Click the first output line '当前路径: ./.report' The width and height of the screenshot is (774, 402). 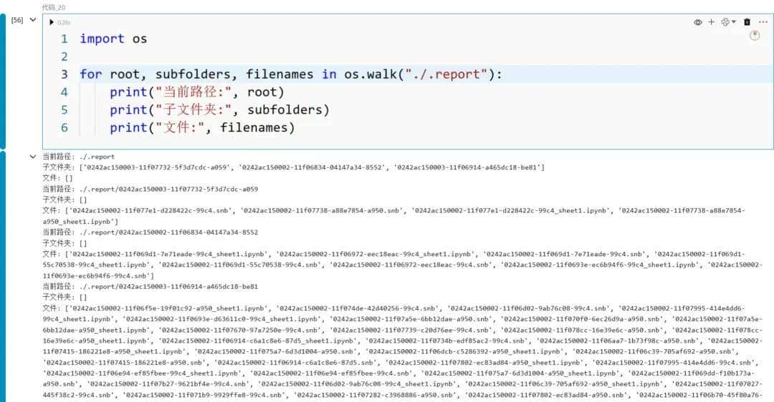pos(79,157)
